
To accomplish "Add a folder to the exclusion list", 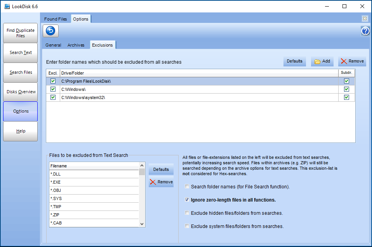I will pyautogui.click(x=322, y=61).
